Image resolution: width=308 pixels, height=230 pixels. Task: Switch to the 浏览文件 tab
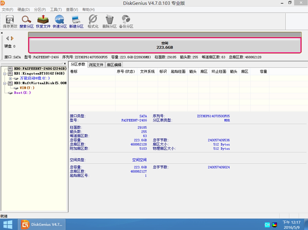(x=96, y=65)
